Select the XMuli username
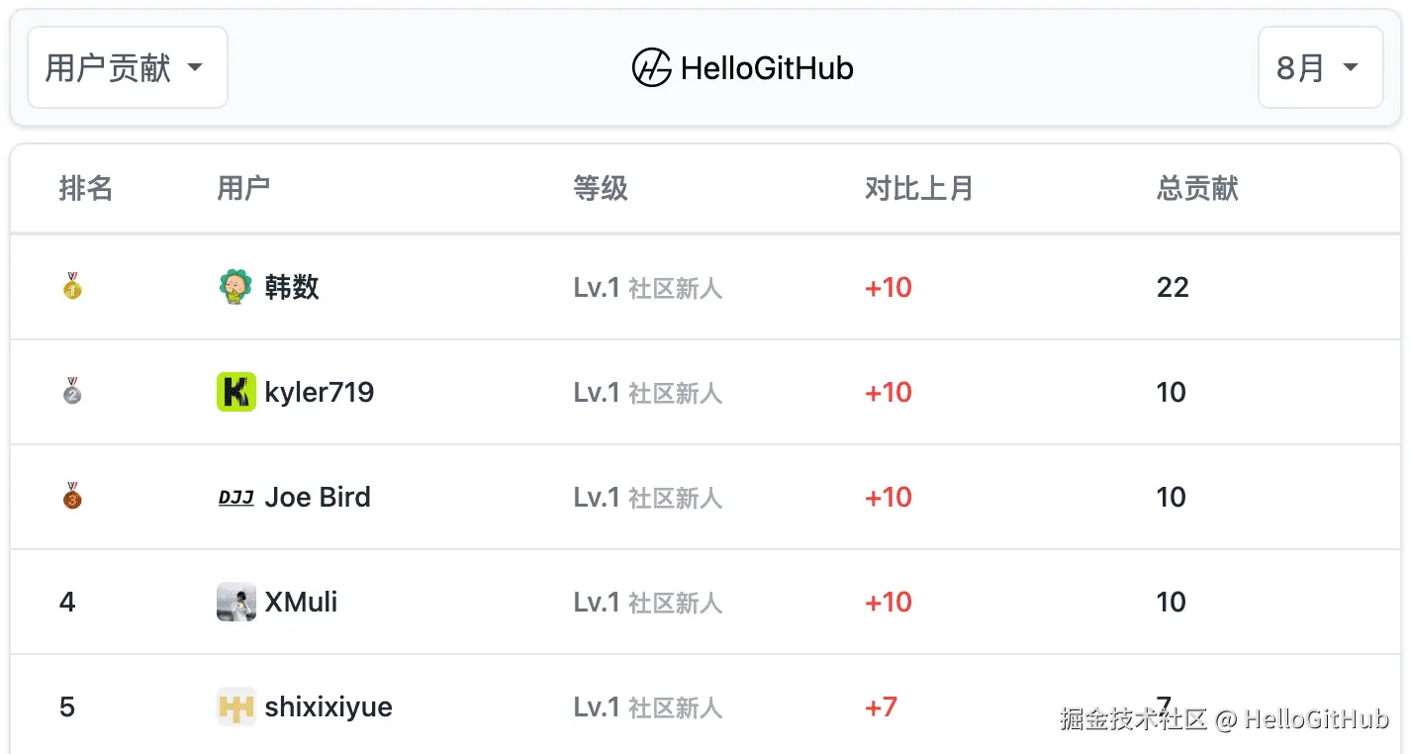This screenshot has width=1411, height=754. tap(301, 602)
